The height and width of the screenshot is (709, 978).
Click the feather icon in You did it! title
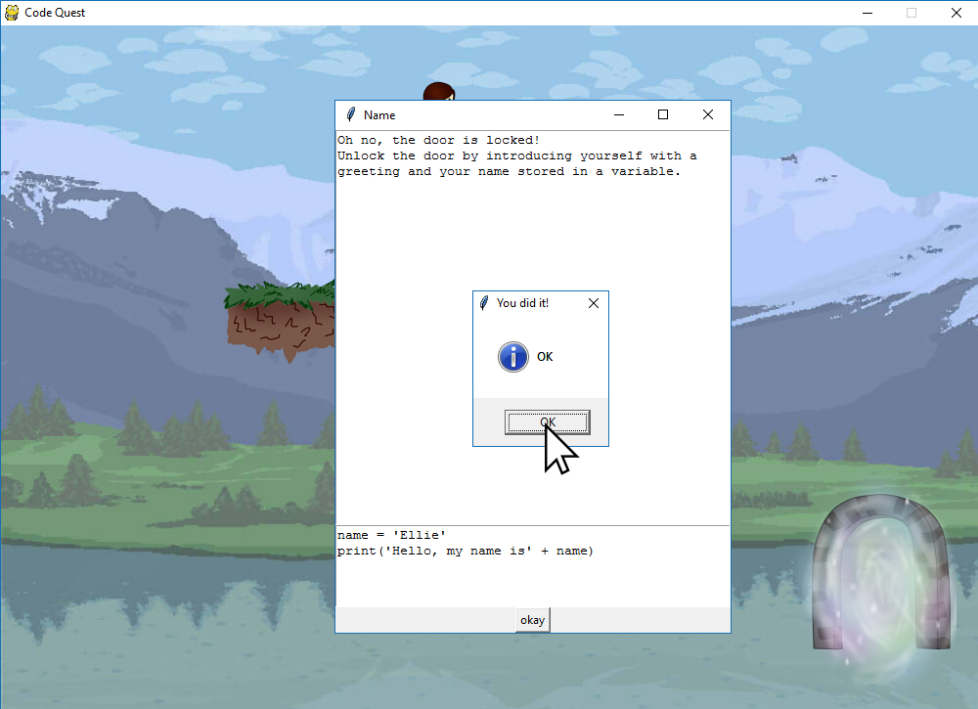(x=484, y=303)
